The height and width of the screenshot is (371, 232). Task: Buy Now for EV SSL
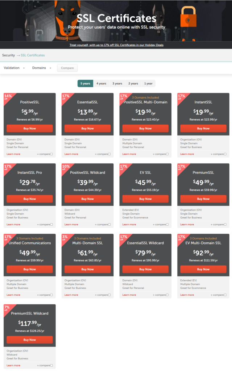pyautogui.click(x=145, y=199)
